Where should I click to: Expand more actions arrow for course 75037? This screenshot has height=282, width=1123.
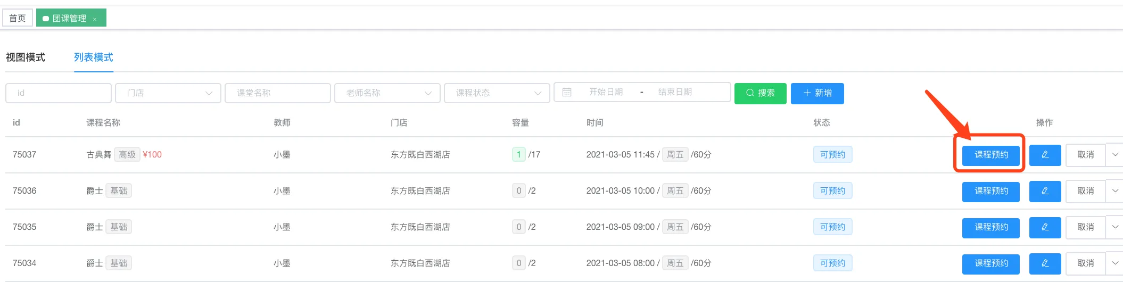tap(1115, 155)
